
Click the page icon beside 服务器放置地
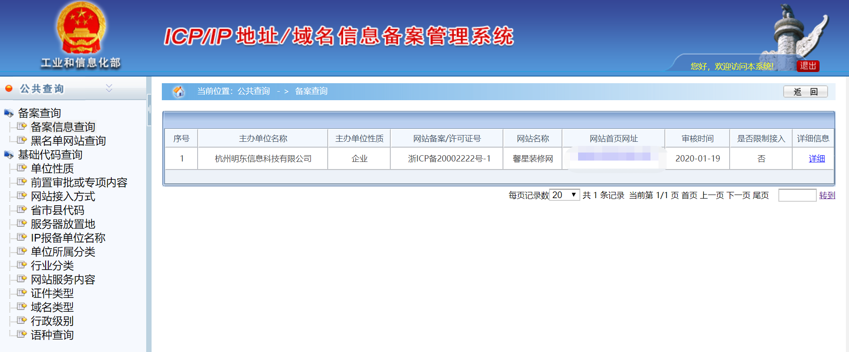tap(22, 223)
